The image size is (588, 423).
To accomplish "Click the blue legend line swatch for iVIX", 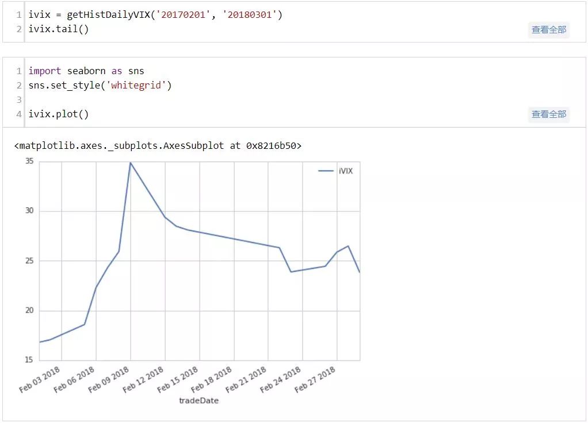I will point(326,171).
